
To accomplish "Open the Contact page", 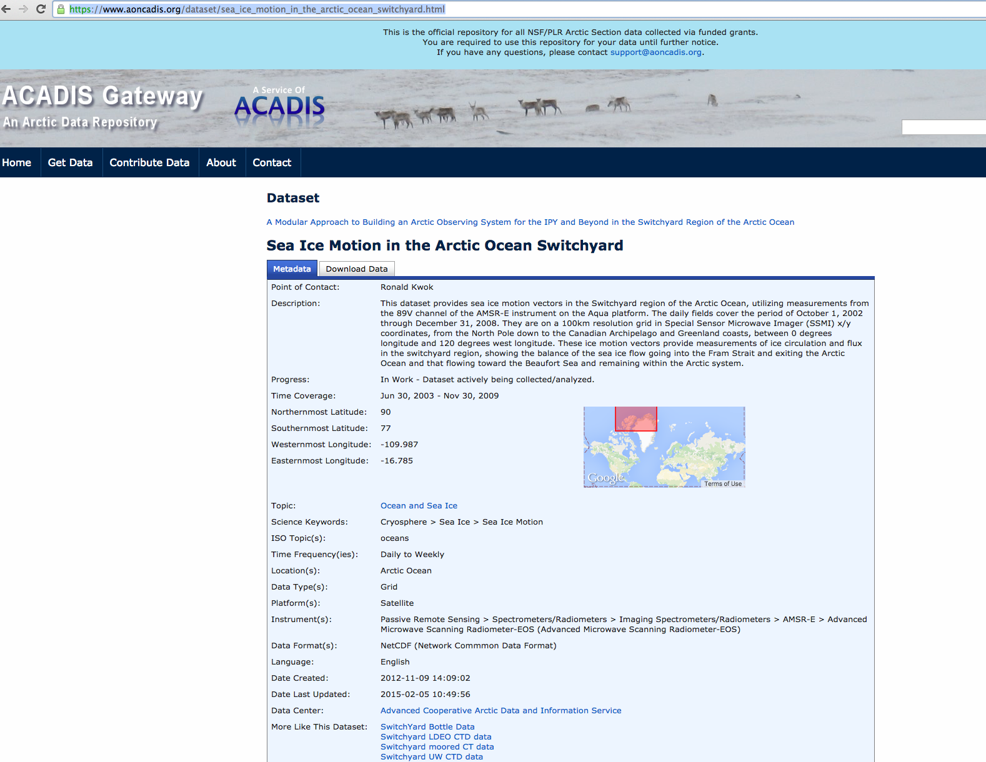I will pyautogui.click(x=272, y=162).
